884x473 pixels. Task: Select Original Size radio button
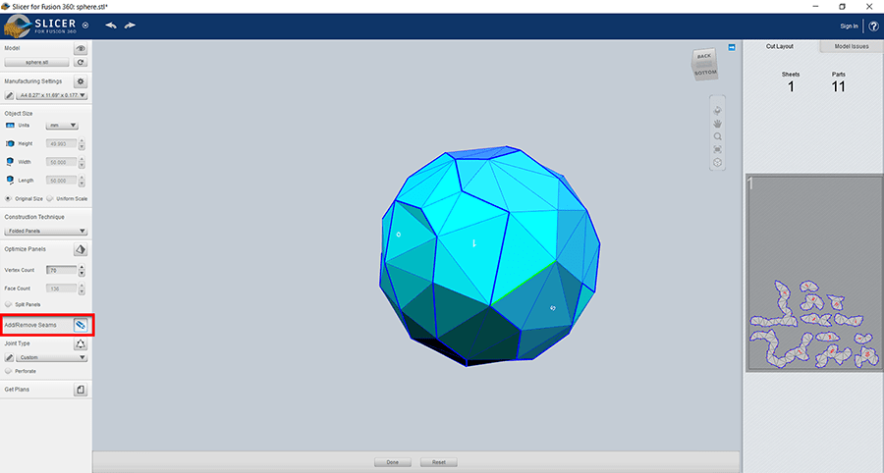coord(8,199)
